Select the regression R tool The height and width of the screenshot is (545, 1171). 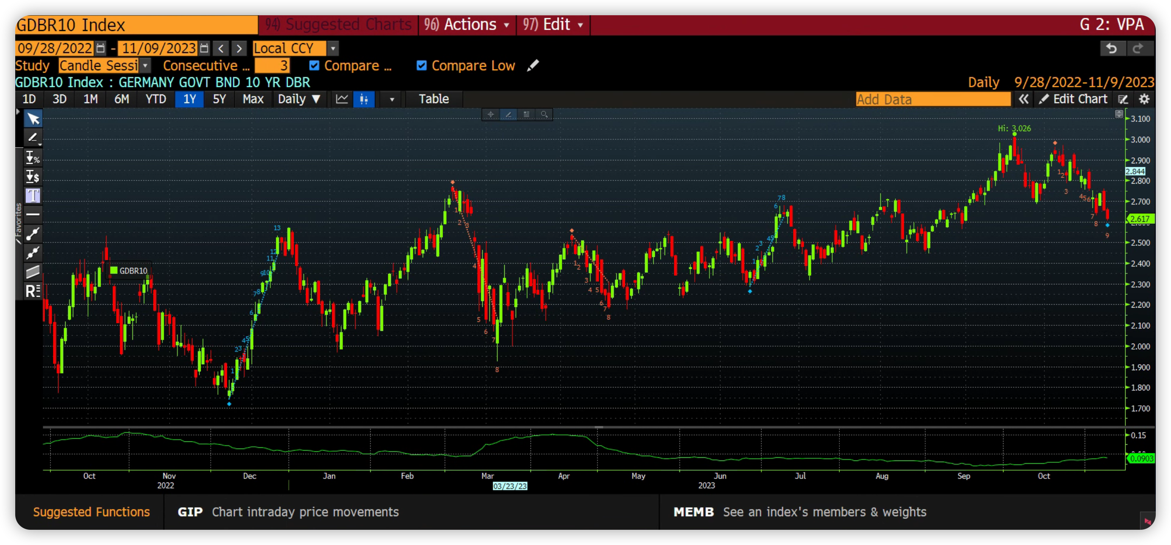pos(33,291)
